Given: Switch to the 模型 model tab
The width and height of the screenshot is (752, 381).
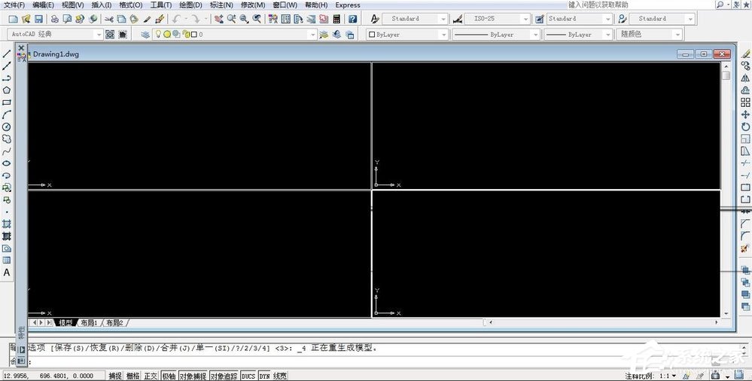Looking at the screenshot, I should tap(65, 323).
